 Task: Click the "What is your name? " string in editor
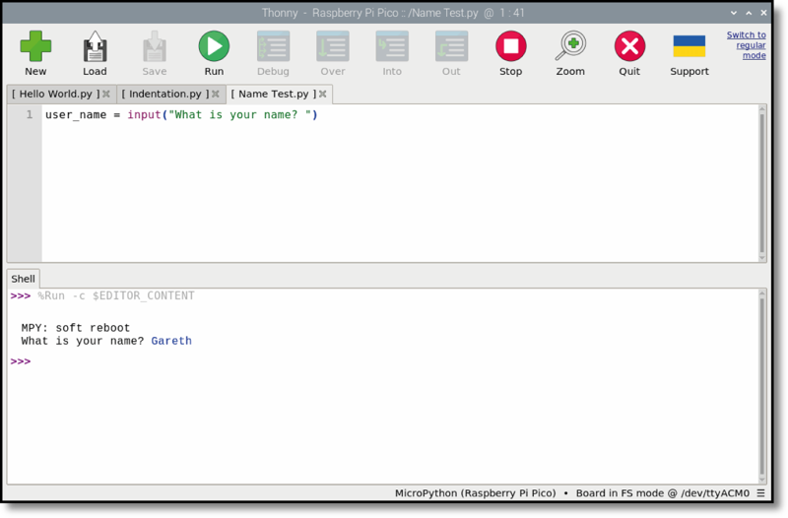(239, 115)
